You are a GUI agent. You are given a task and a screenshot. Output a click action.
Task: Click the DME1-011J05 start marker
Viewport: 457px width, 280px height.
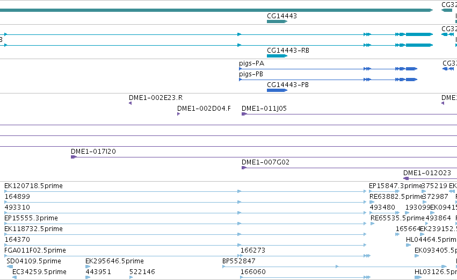pos(244,114)
